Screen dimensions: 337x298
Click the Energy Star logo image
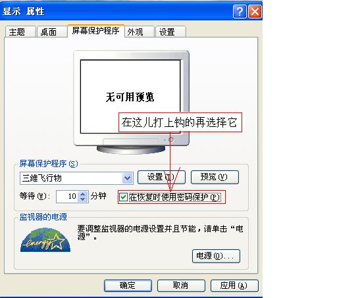pos(45,239)
